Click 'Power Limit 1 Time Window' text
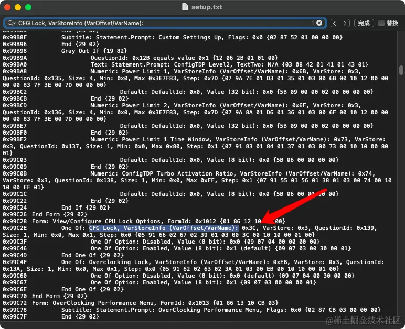 click(165, 139)
